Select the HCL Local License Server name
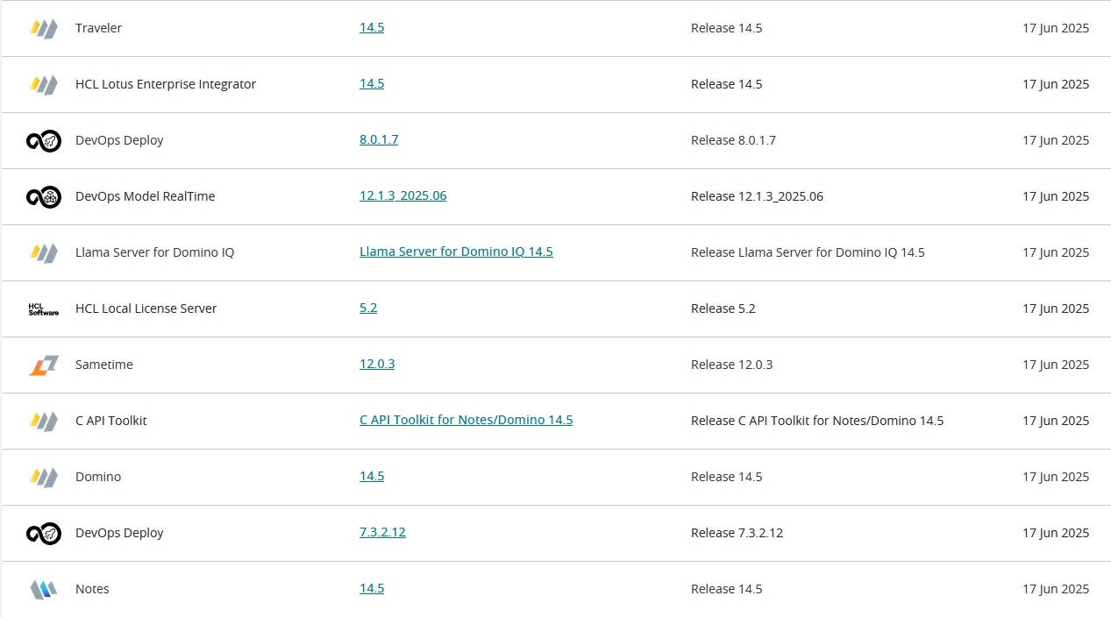 coord(146,308)
